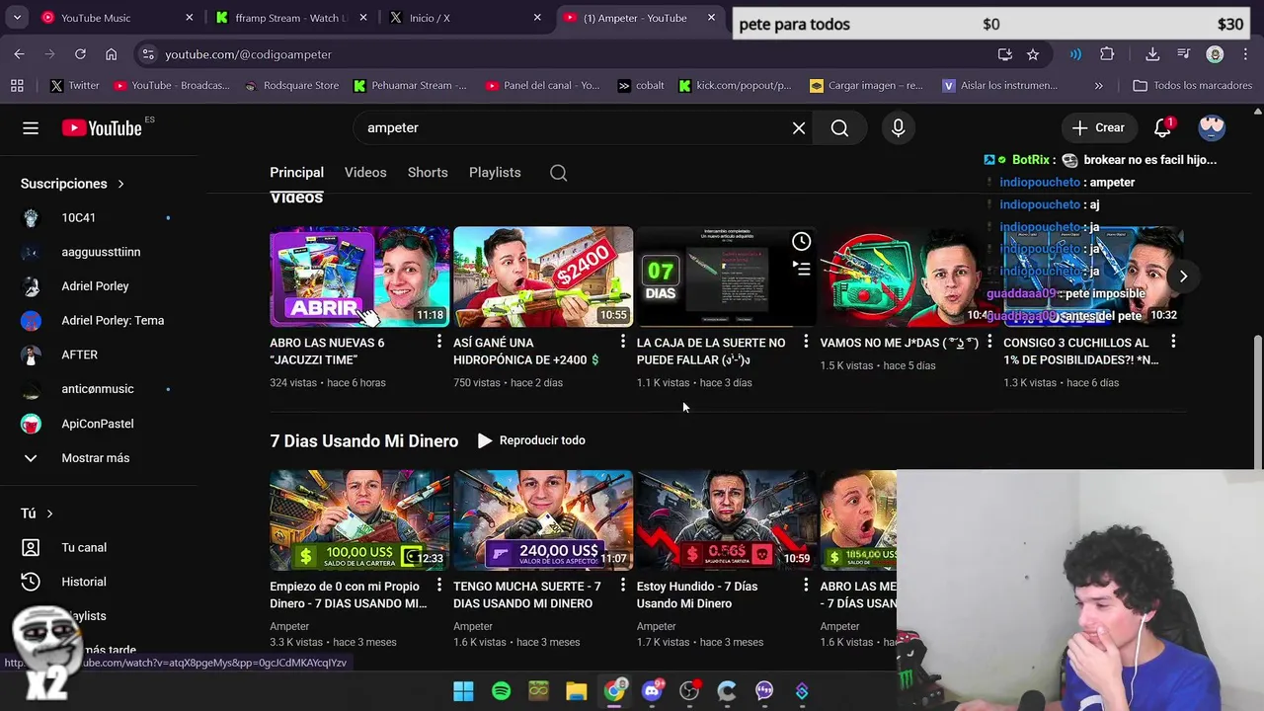The height and width of the screenshot is (711, 1264).
Task: Open Spotify from the taskbar
Action: pyautogui.click(x=501, y=691)
